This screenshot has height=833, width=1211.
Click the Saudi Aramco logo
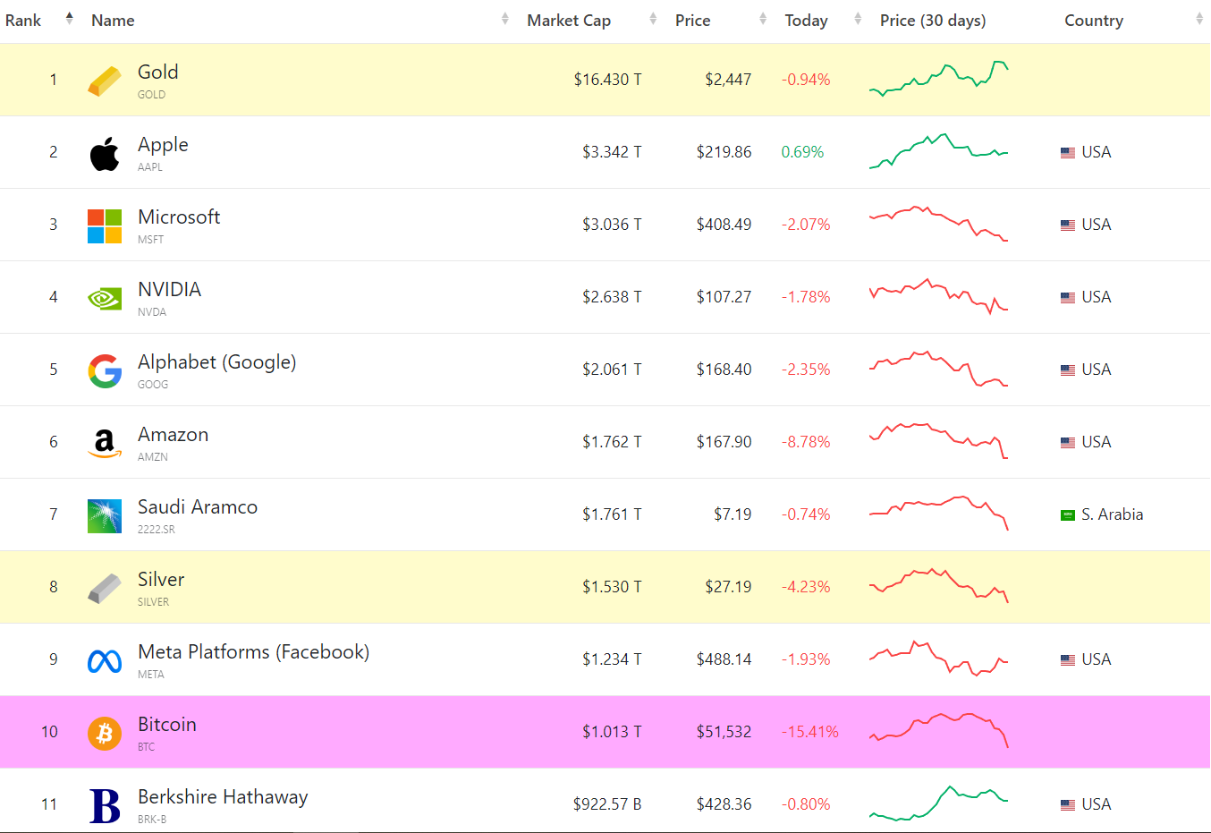tap(105, 514)
